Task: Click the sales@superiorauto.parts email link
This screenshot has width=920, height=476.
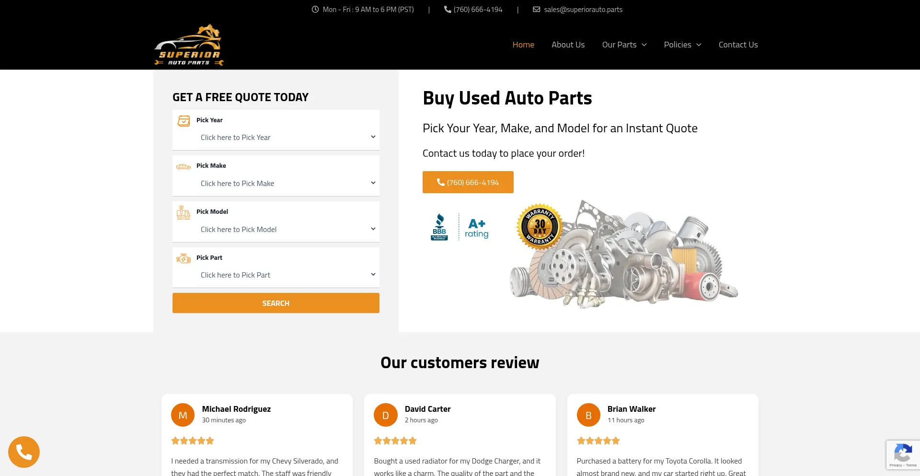Action: click(583, 10)
